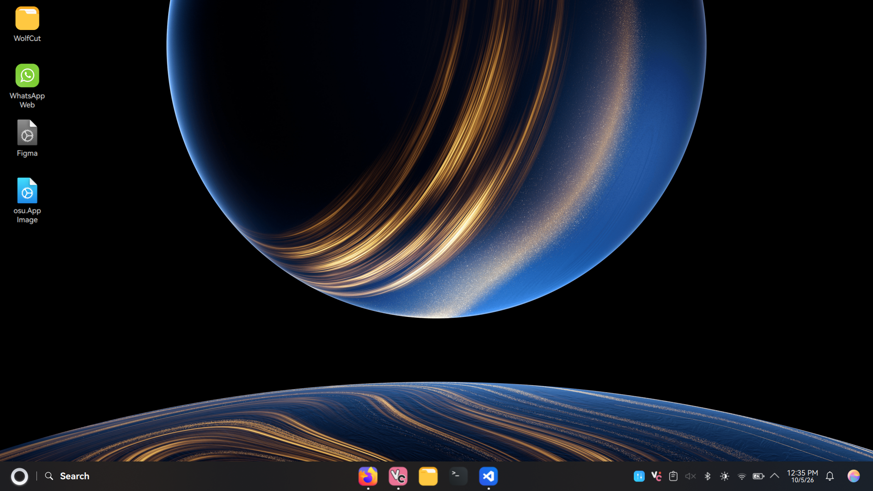Check battery status in the system tray

click(758, 476)
